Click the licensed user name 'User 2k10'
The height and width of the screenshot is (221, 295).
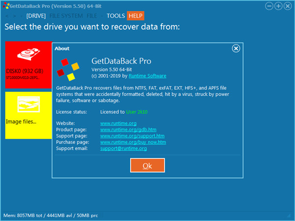tap(137, 112)
